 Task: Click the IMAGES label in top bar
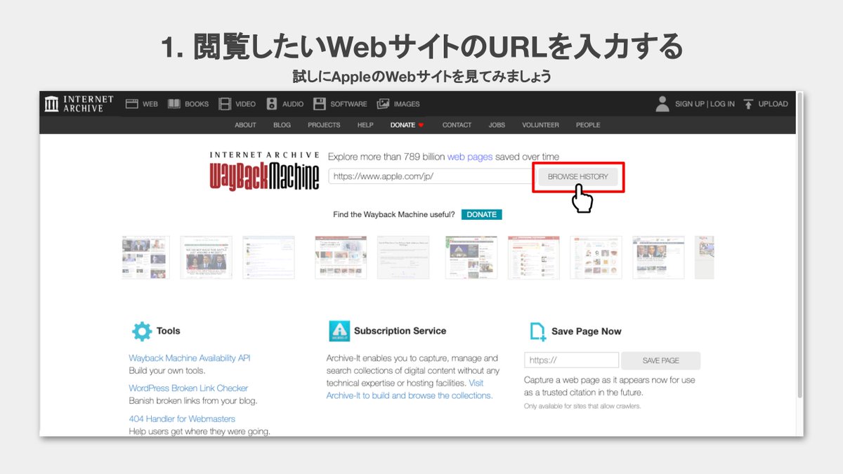pos(407,104)
